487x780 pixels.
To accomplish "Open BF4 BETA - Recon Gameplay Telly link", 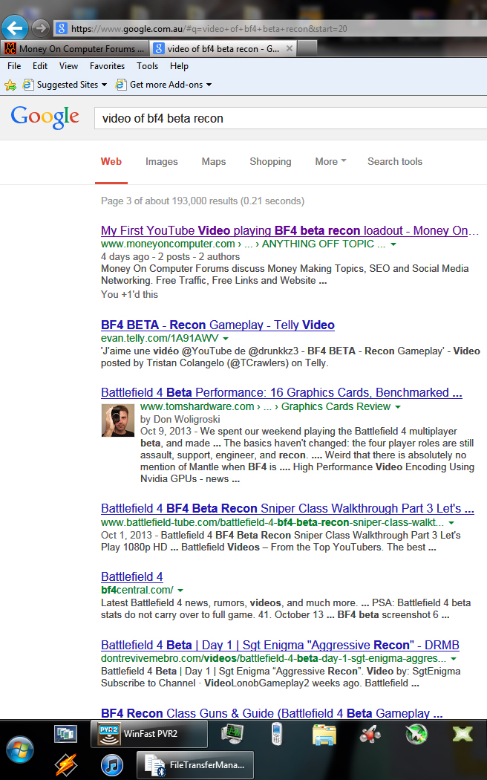I will 218,325.
